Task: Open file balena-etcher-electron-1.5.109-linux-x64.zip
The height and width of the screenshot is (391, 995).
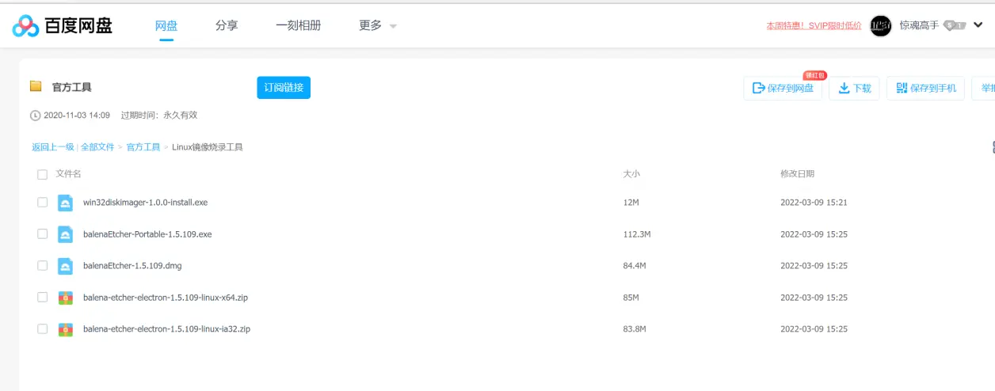Action: coord(166,298)
